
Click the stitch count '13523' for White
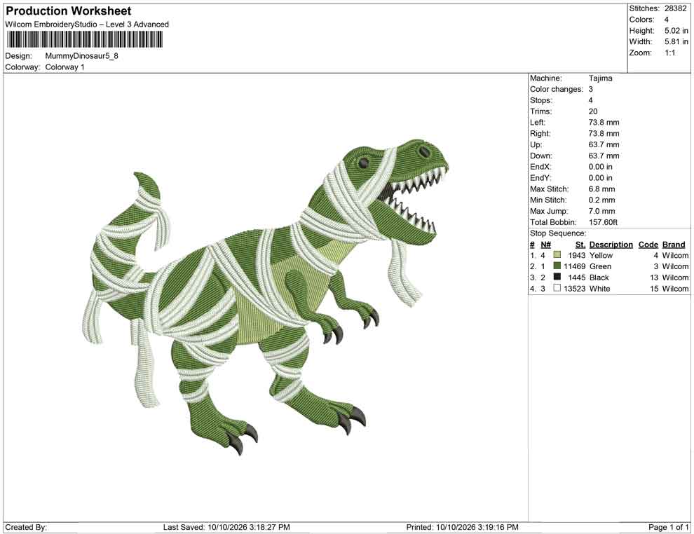575,289
